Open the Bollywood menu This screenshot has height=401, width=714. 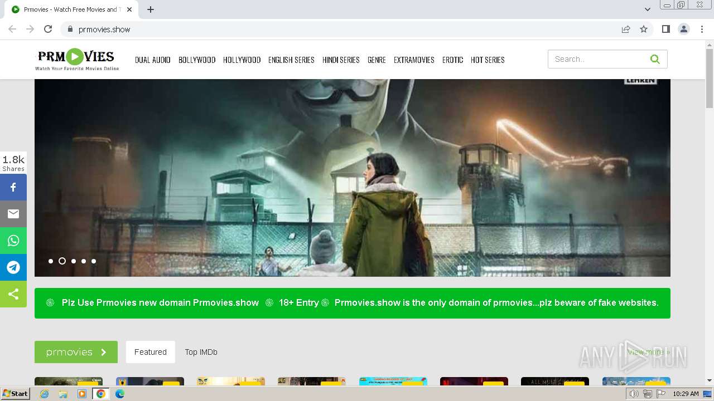point(197,60)
